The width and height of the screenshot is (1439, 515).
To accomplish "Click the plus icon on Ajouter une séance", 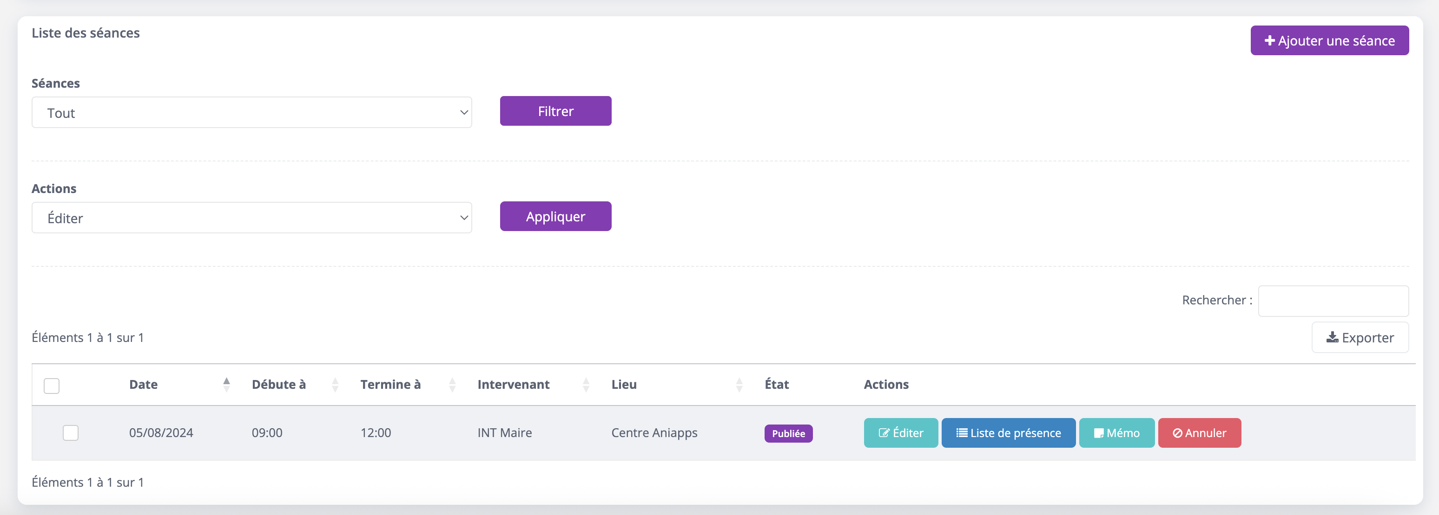I will 1269,41.
